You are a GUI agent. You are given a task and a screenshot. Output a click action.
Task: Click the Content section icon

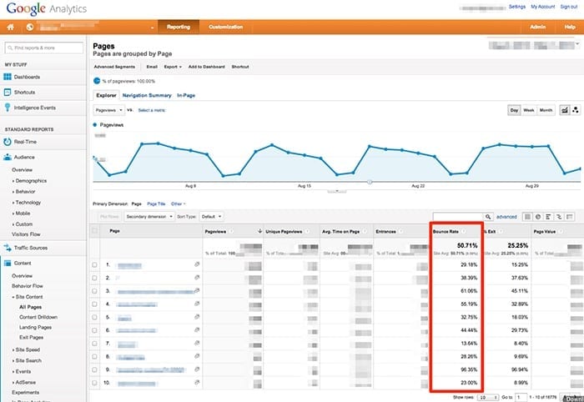point(7,264)
